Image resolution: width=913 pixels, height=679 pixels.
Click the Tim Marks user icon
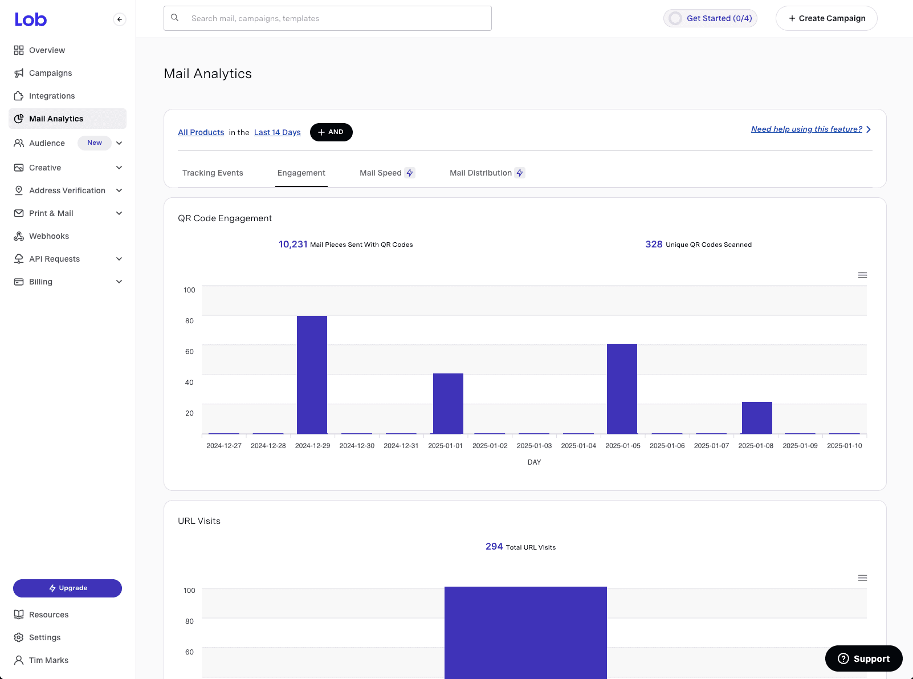[x=19, y=660]
